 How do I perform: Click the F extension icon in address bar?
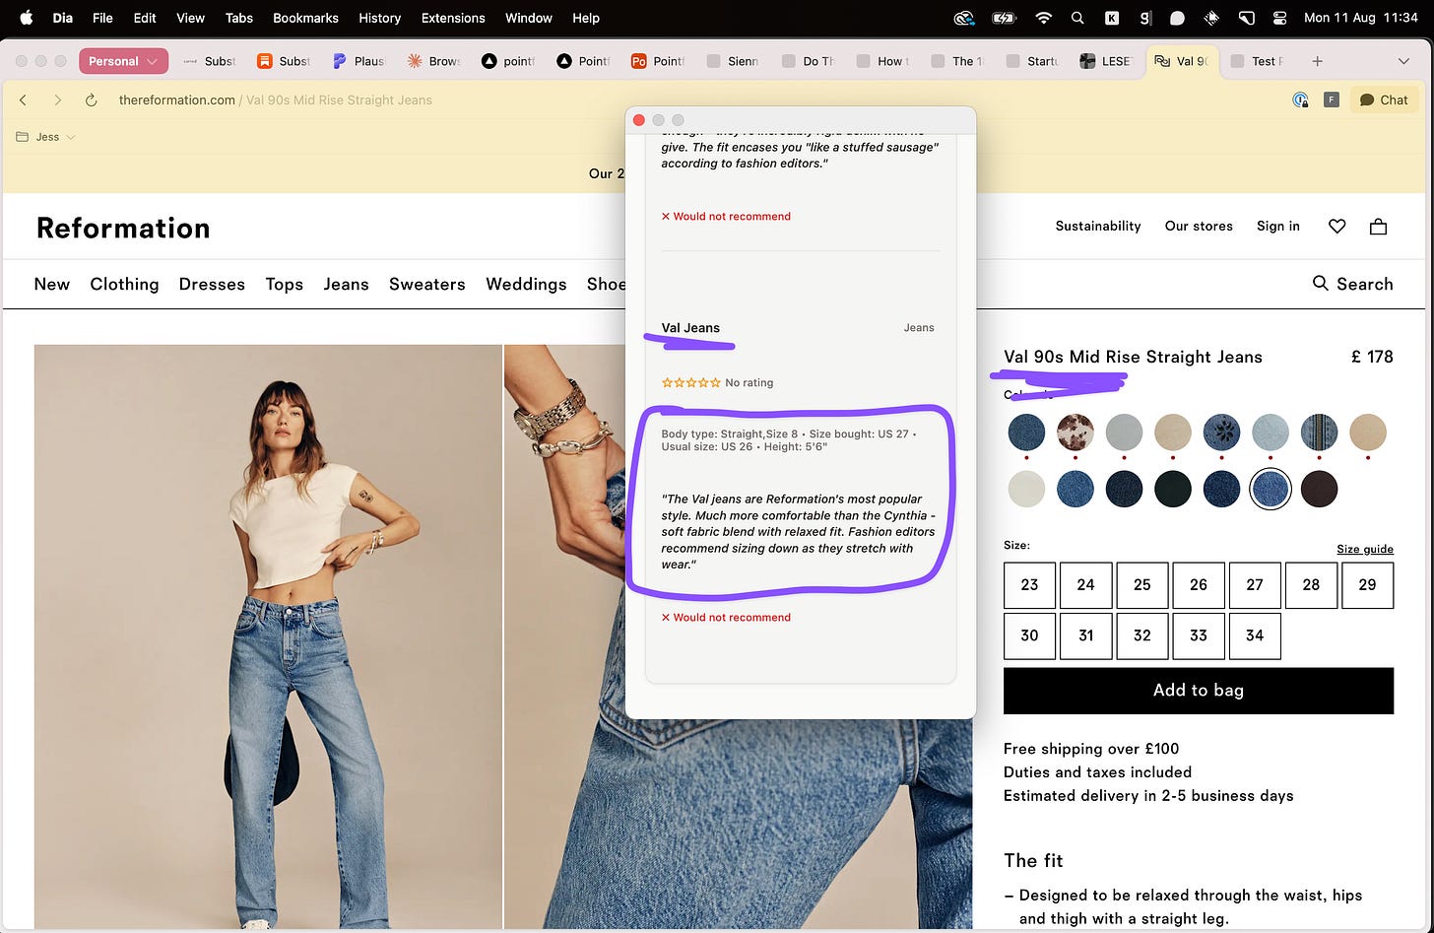1331,100
